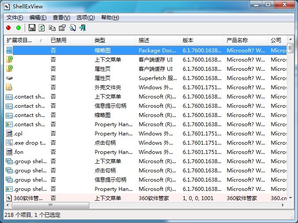Click the save floppy disk toolbar icon
This screenshot has height=223, width=298.
pos(32,28)
